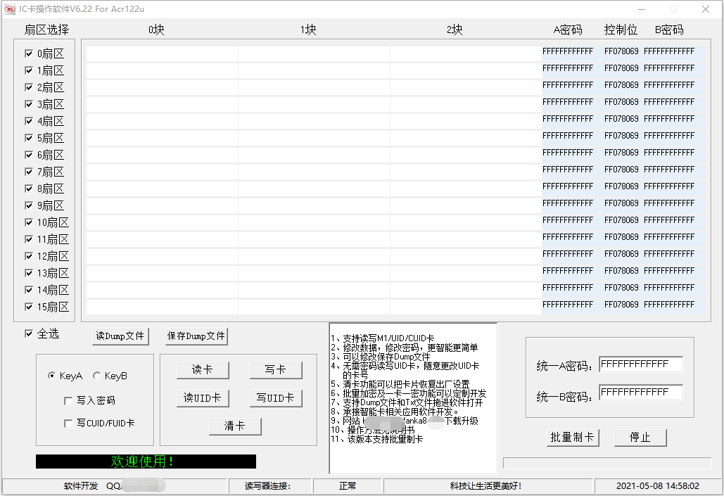724x496 pixels.
Task: Click the 统一B密码 input field
Action: click(x=641, y=393)
